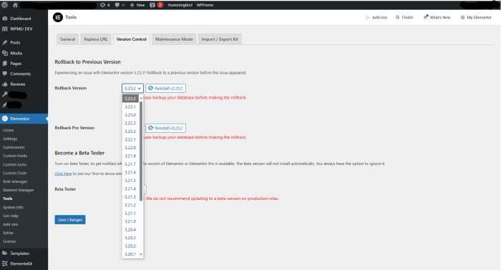Screen dimensions: 501x270
Task: Select the Version Control tab
Action: pos(131,39)
